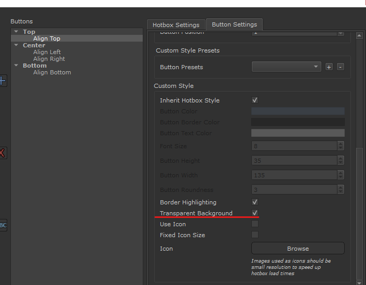The image size is (366, 285).
Task: Select the Button Settings tab
Action: pos(234,24)
